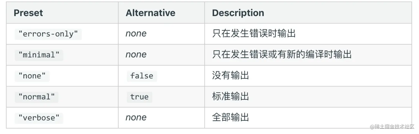Click the 只在发生错误或有新的编译时输出 description
Screen dimensions: 419x134
(x=282, y=55)
